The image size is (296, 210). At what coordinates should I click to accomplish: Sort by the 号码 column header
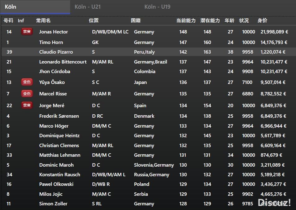coord(8,20)
